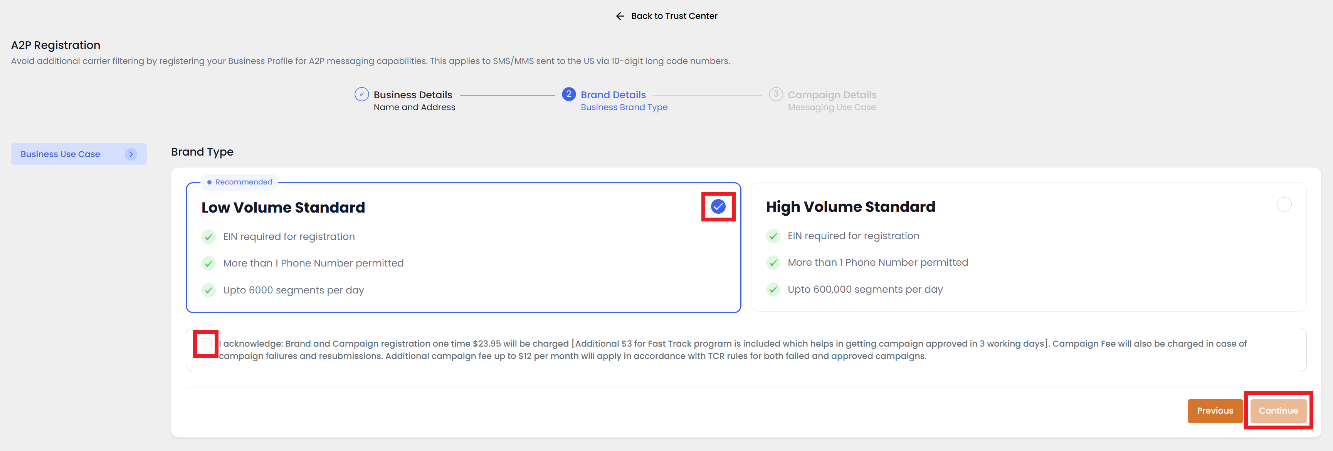Click the Business Details step checkmark icon
The height and width of the screenshot is (451, 1333).
click(x=361, y=94)
